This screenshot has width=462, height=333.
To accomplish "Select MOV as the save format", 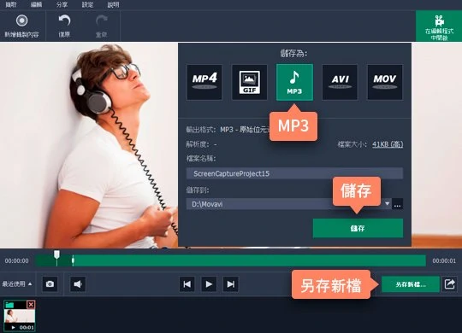I will (385, 82).
